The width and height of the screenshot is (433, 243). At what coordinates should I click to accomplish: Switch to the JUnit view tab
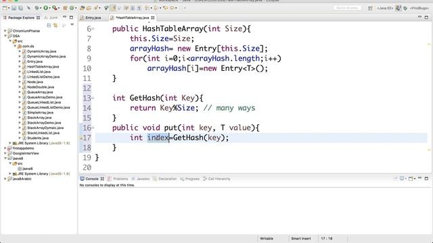pos(51,18)
